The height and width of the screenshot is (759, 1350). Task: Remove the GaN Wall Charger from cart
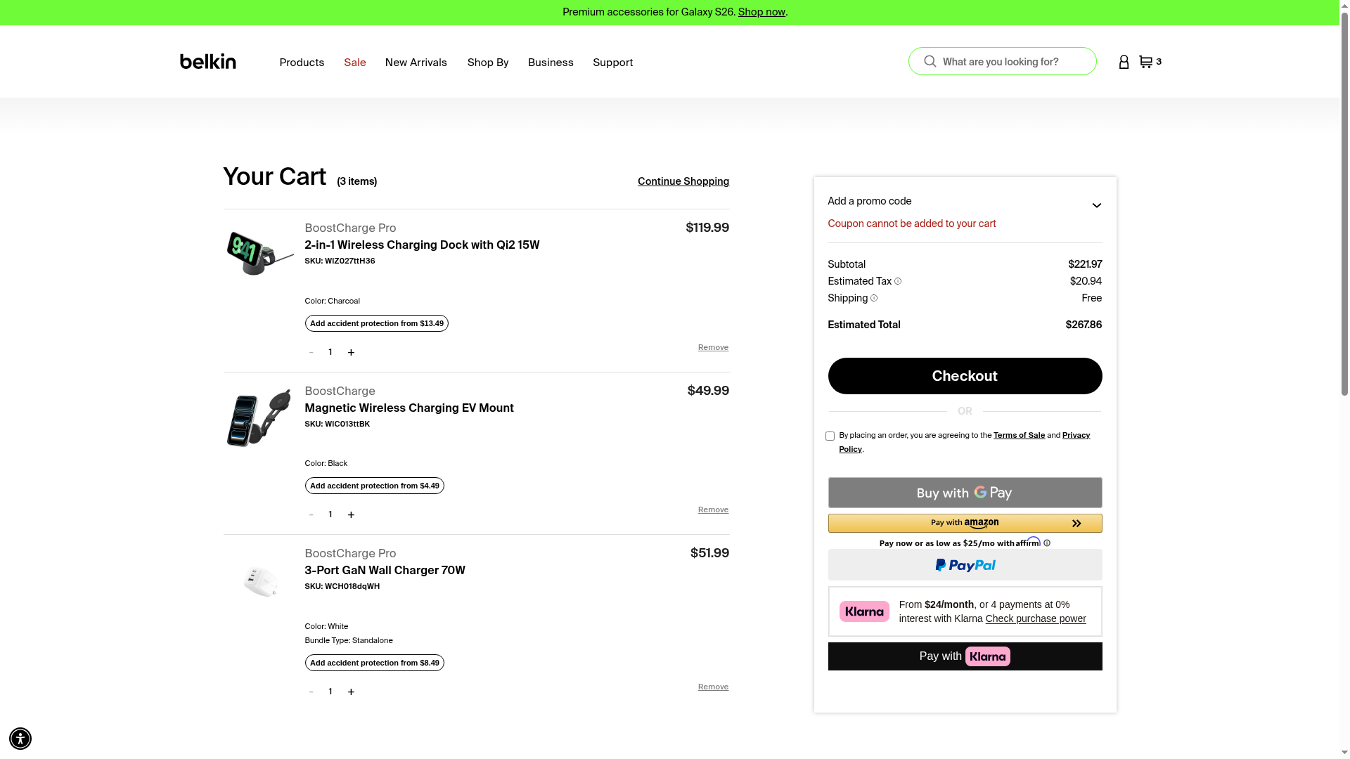click(713, 687)
